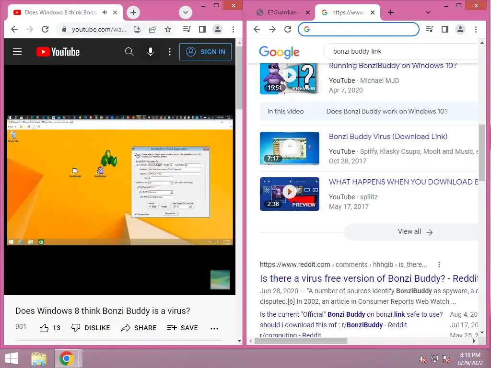491x368 pixels.
Task: Open YouTube search magnifier
Action: click(x=129, y=52)
